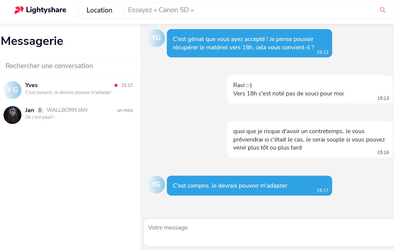
Task: Click the "Rechercher une conversation" field
Action: pos(69,66)
